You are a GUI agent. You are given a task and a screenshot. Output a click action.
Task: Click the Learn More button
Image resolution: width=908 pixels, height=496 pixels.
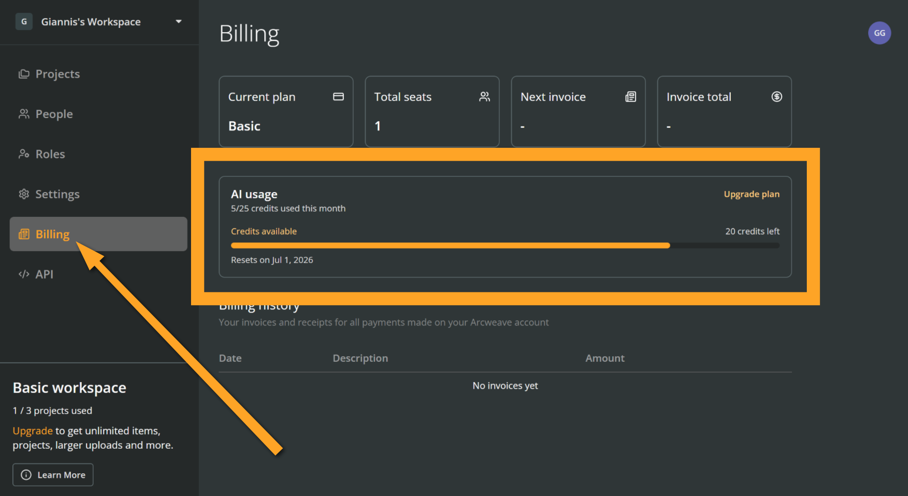point(53,475)
